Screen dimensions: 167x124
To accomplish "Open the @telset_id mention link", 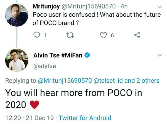I will pyautogui.click(x=108, y=80).
